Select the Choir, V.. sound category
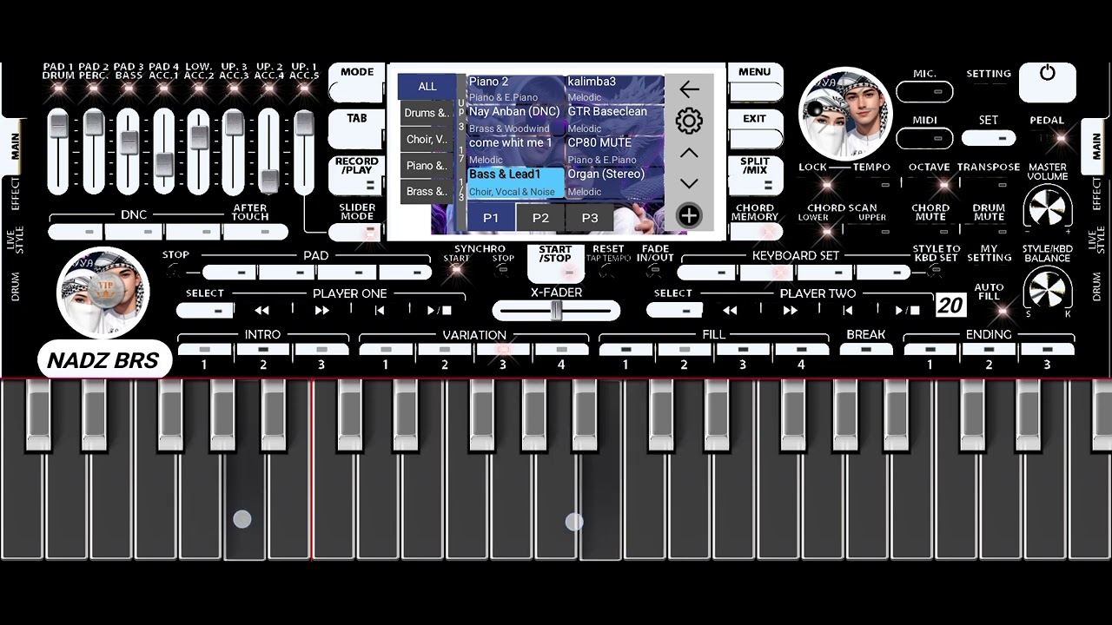This screenshot has width=1112, height=625. [427, 140]
